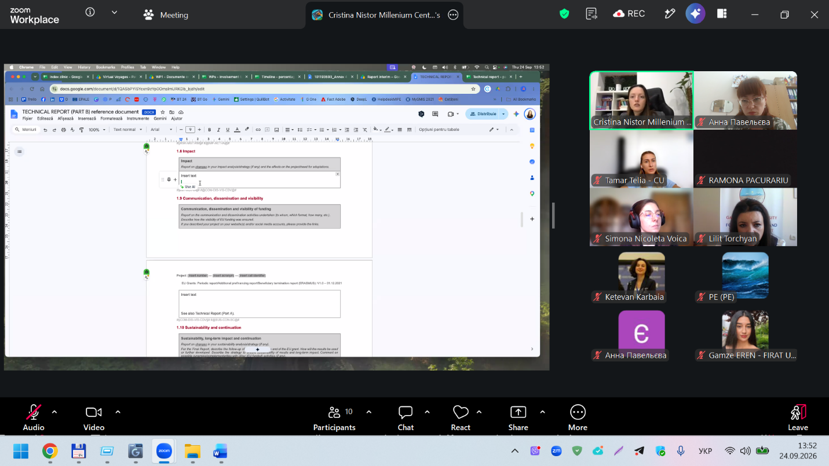Switch to the Meeting tab

[166, 15]
